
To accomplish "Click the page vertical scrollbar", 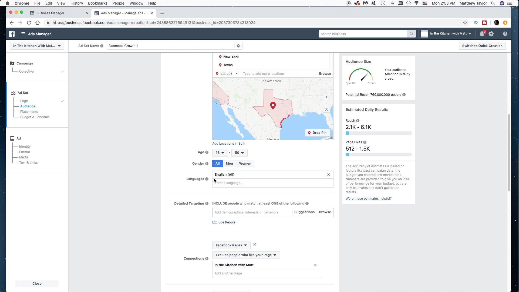I will tap(509, 152).
